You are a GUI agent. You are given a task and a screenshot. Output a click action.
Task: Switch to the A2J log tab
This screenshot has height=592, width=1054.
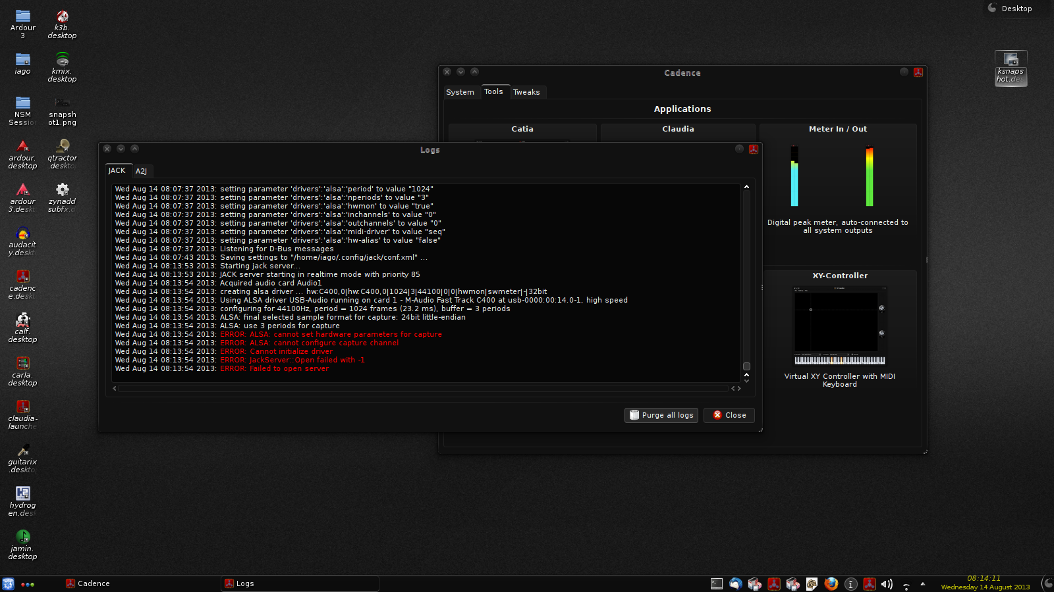[x=141, y=171]
